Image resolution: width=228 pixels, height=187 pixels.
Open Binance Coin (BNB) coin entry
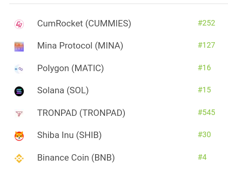coord(76,158)
